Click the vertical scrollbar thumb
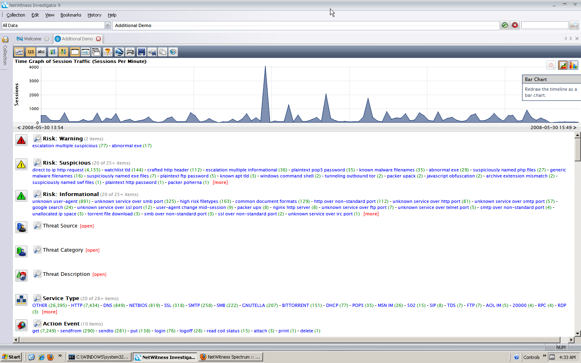 click(x=577, y=150)
